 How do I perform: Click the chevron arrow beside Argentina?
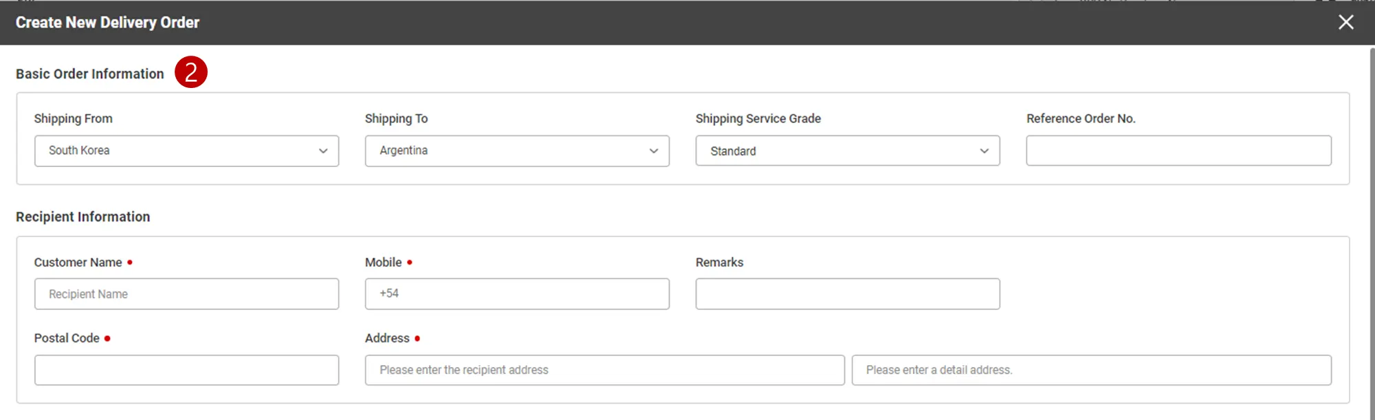pos(654,151)
